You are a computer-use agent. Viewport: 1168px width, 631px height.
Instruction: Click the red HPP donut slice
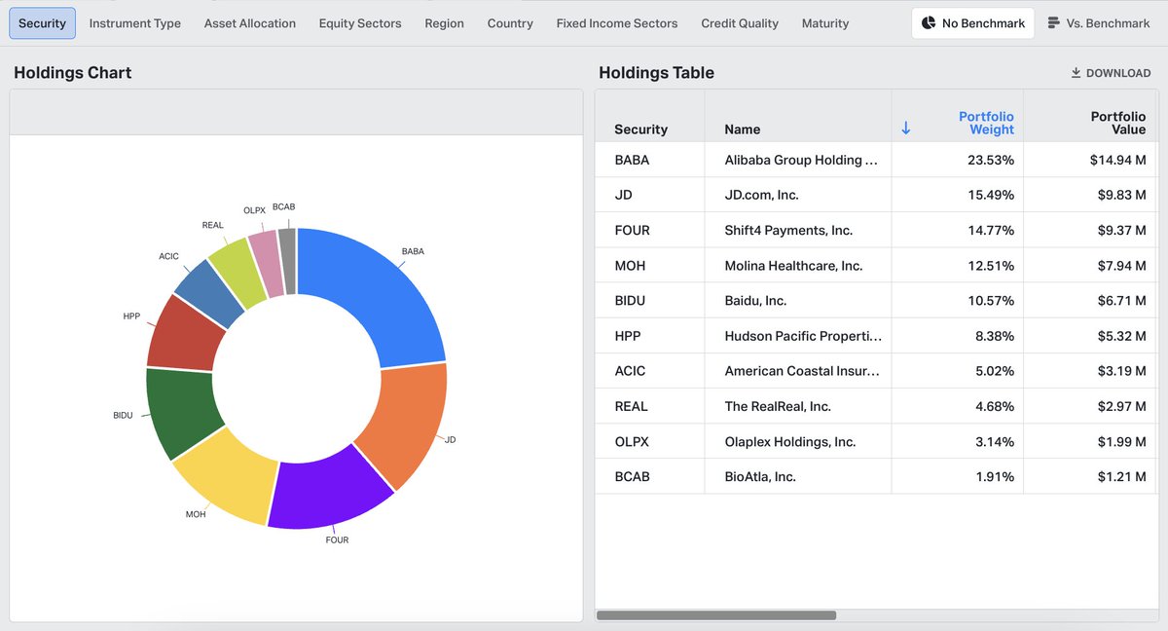pyautogui.click(x=185, y=335)
